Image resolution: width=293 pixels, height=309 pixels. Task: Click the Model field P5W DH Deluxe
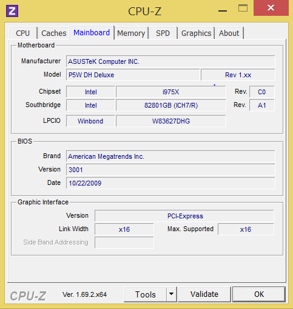click(x=133, y=75)
